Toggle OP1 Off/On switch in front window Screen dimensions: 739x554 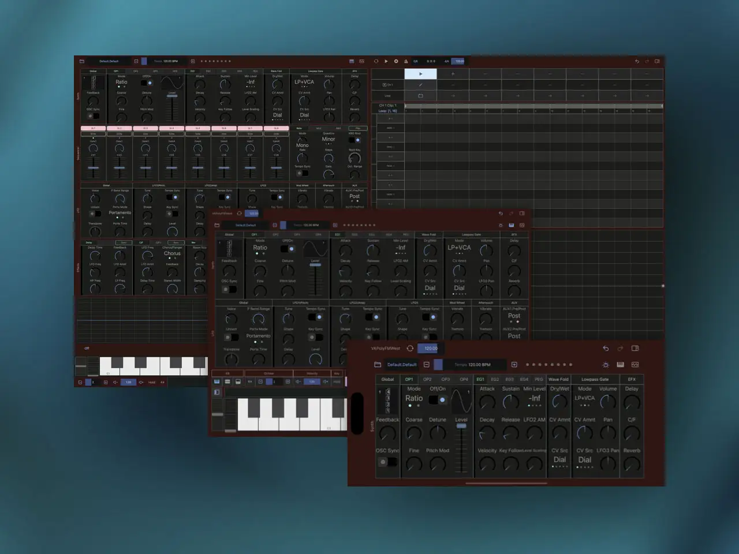pyautogui.click(x=438, y=399)
